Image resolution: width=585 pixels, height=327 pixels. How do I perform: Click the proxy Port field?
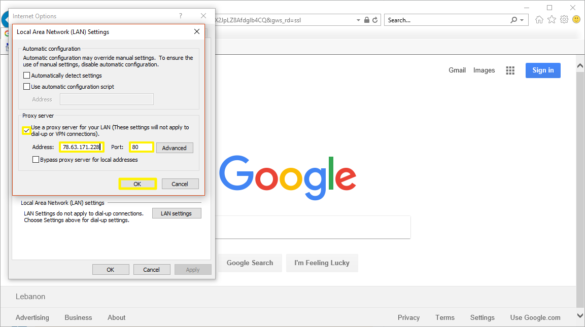142,147
